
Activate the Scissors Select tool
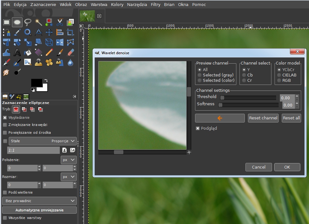60,22
